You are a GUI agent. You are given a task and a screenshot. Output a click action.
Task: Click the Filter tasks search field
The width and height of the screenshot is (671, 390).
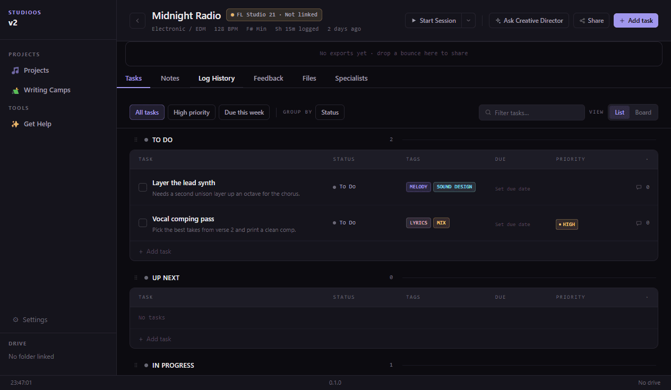(x=531, y=112)
